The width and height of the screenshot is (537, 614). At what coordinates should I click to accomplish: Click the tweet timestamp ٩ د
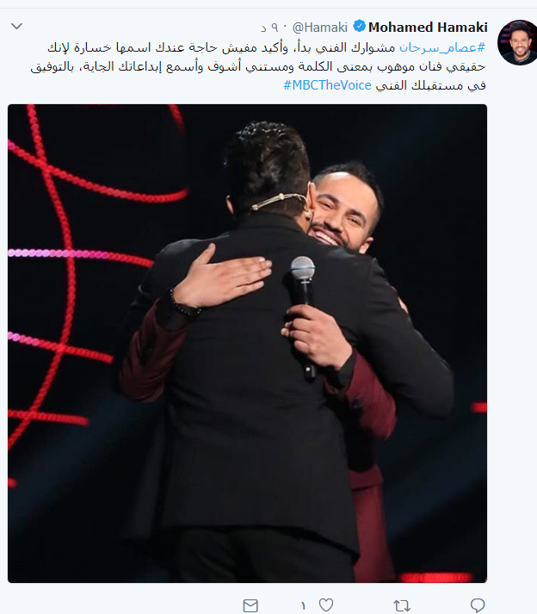(269, 28)
